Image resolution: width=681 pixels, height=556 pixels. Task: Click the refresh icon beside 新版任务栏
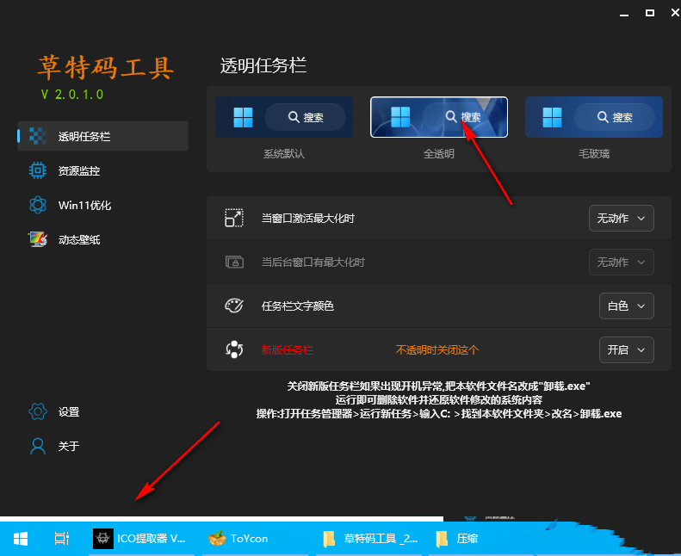(x=234, y=349)
